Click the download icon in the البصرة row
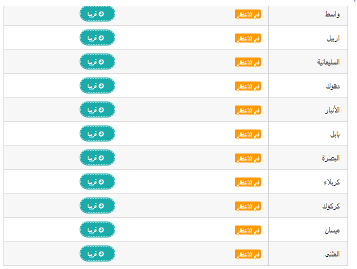 pyautogui.click(x=101, y=158)
